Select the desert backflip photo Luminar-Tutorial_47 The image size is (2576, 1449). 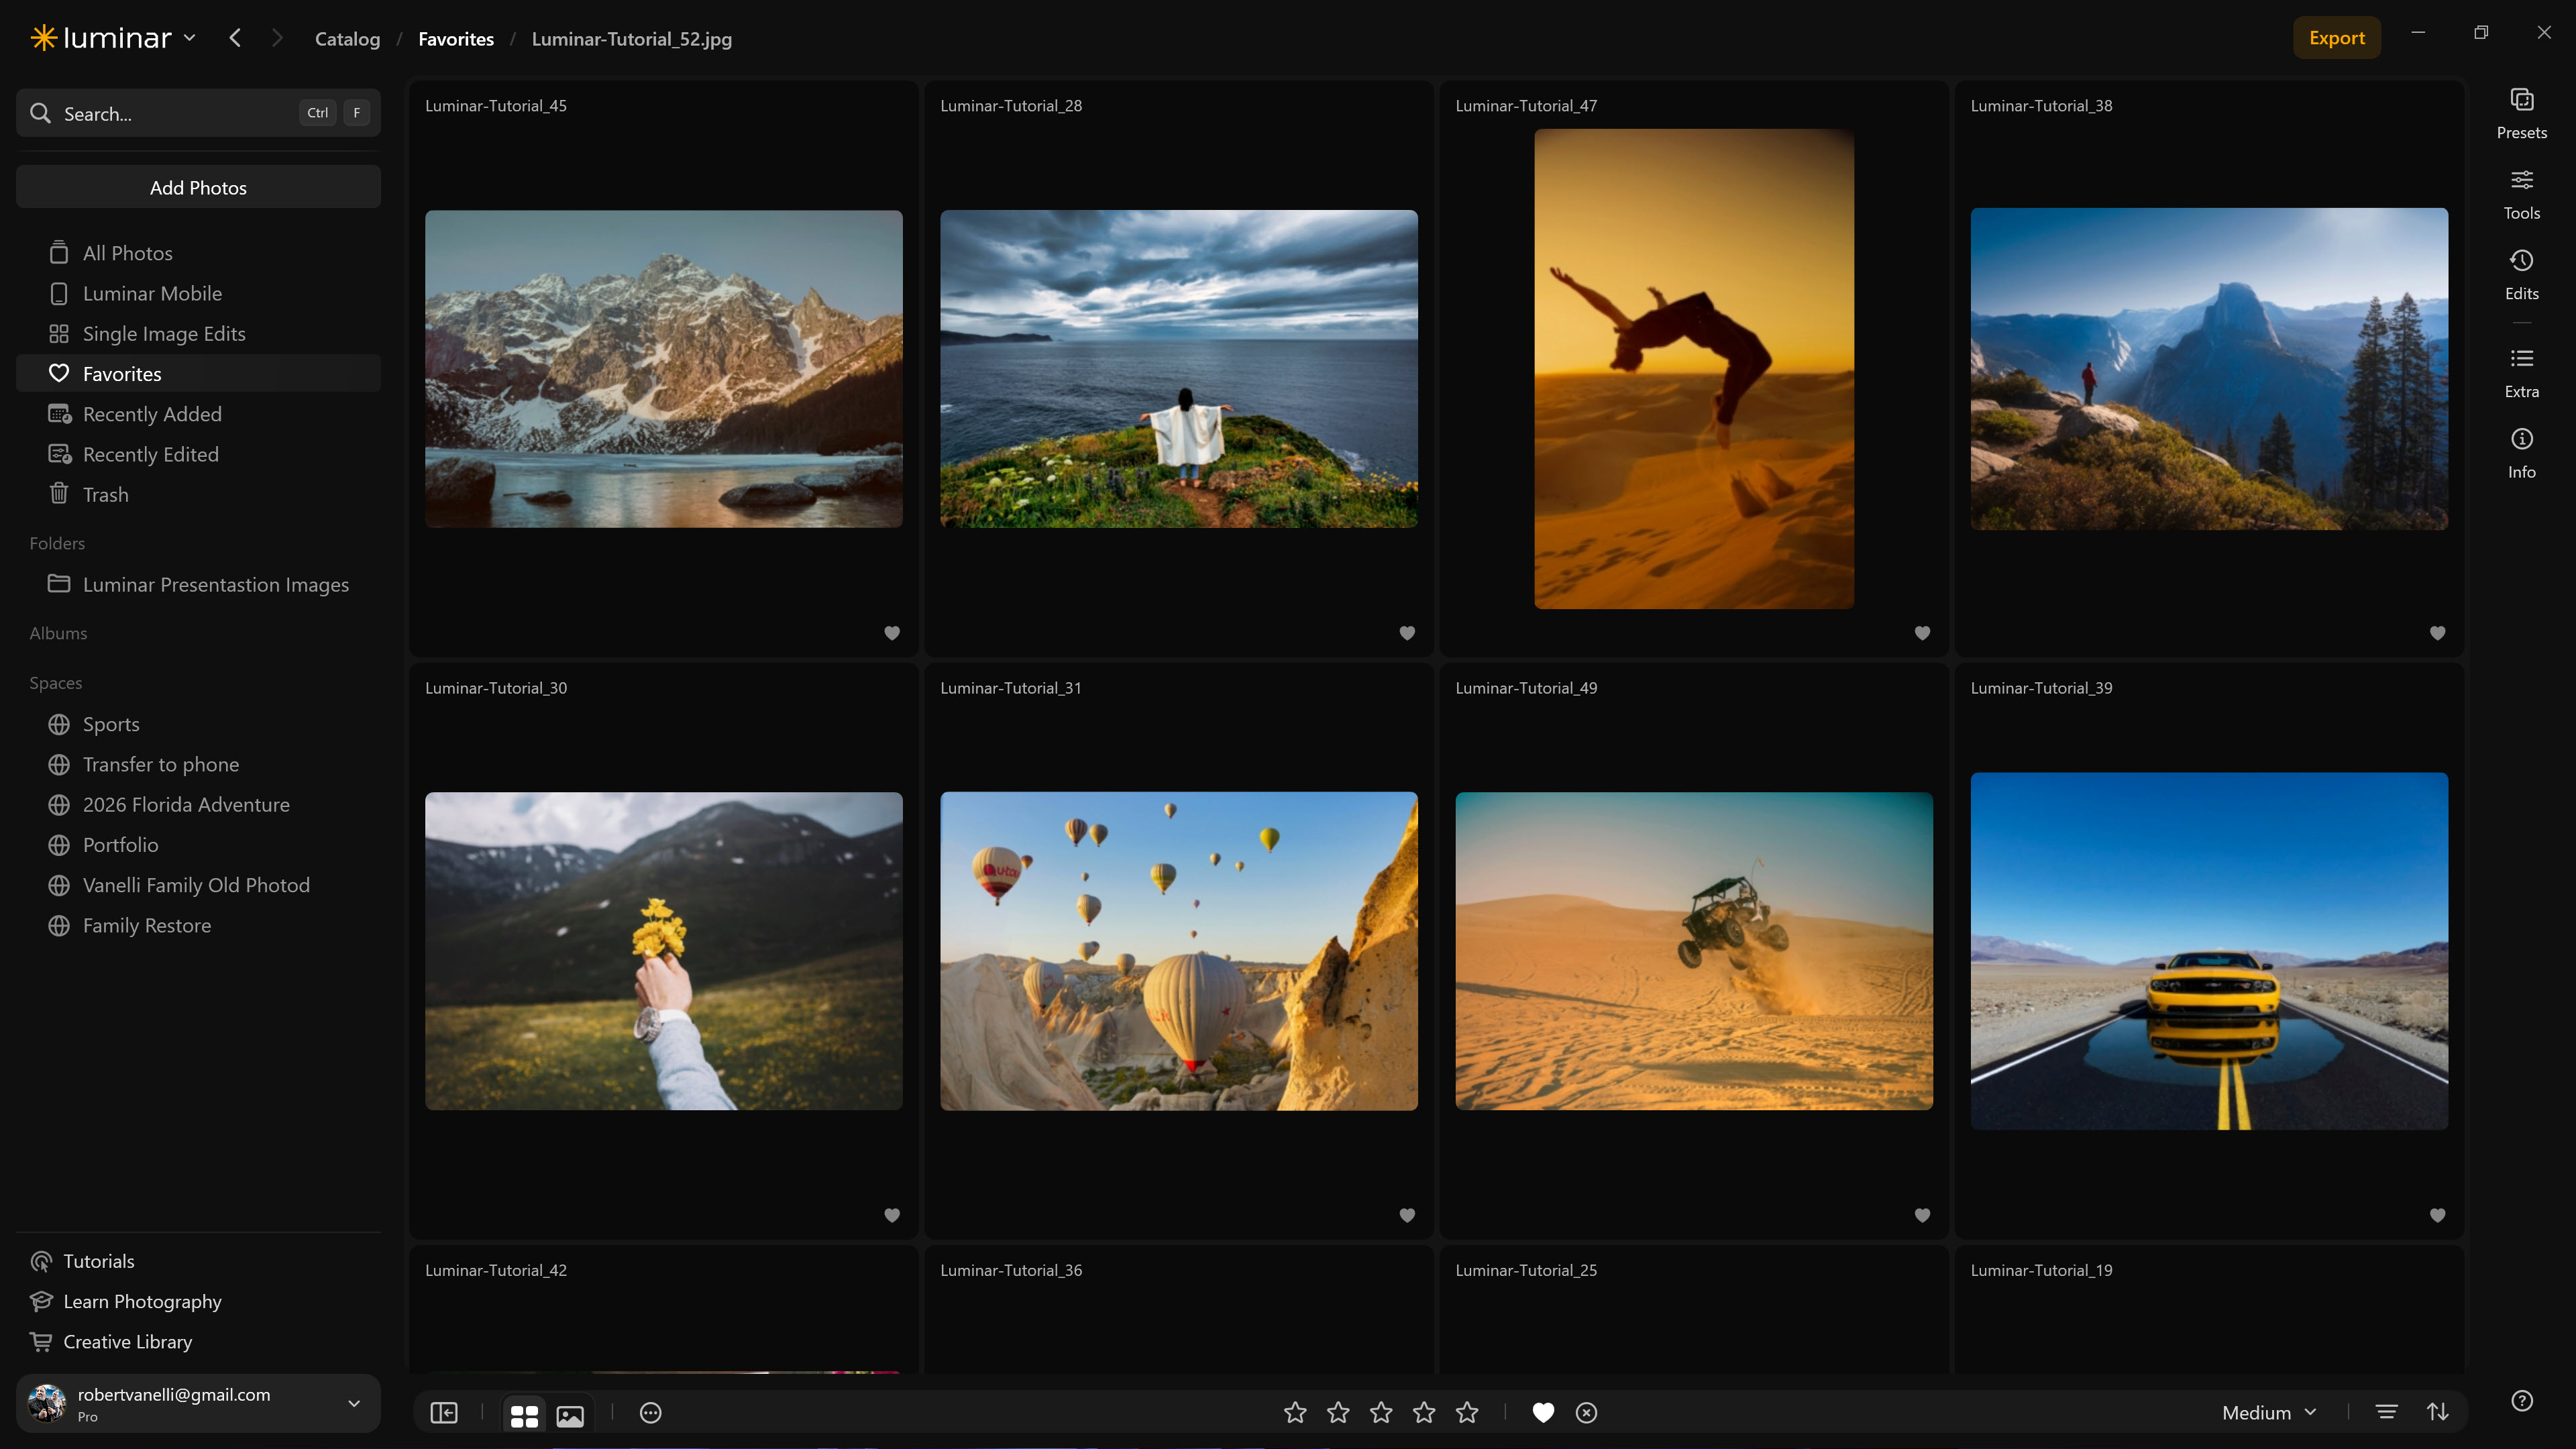(1693, 368)
